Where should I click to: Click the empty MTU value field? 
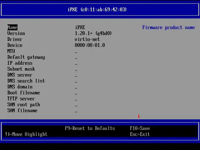(x=76, y=52)
